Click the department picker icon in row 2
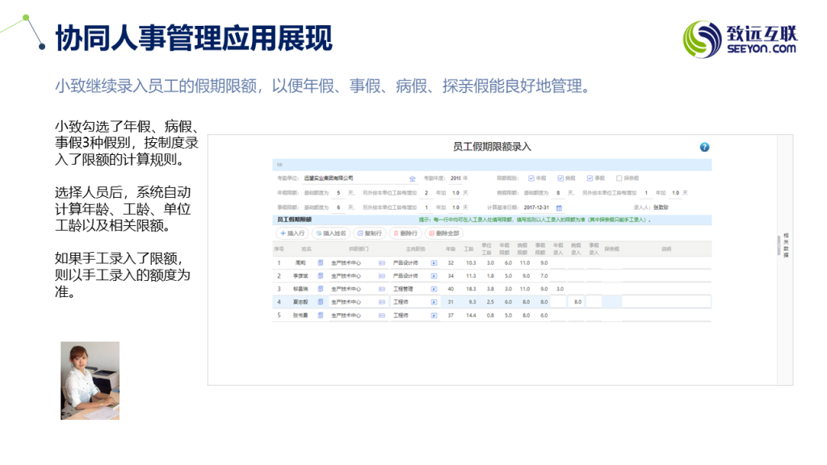Viewport: 827px width, 465px height. [382, 275]
